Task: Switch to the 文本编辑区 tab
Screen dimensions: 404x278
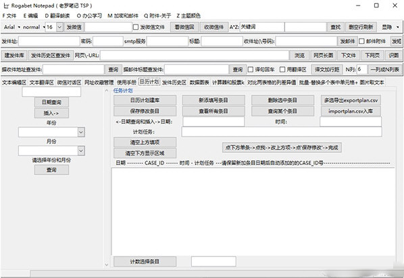Action: [x=14, y=83]
